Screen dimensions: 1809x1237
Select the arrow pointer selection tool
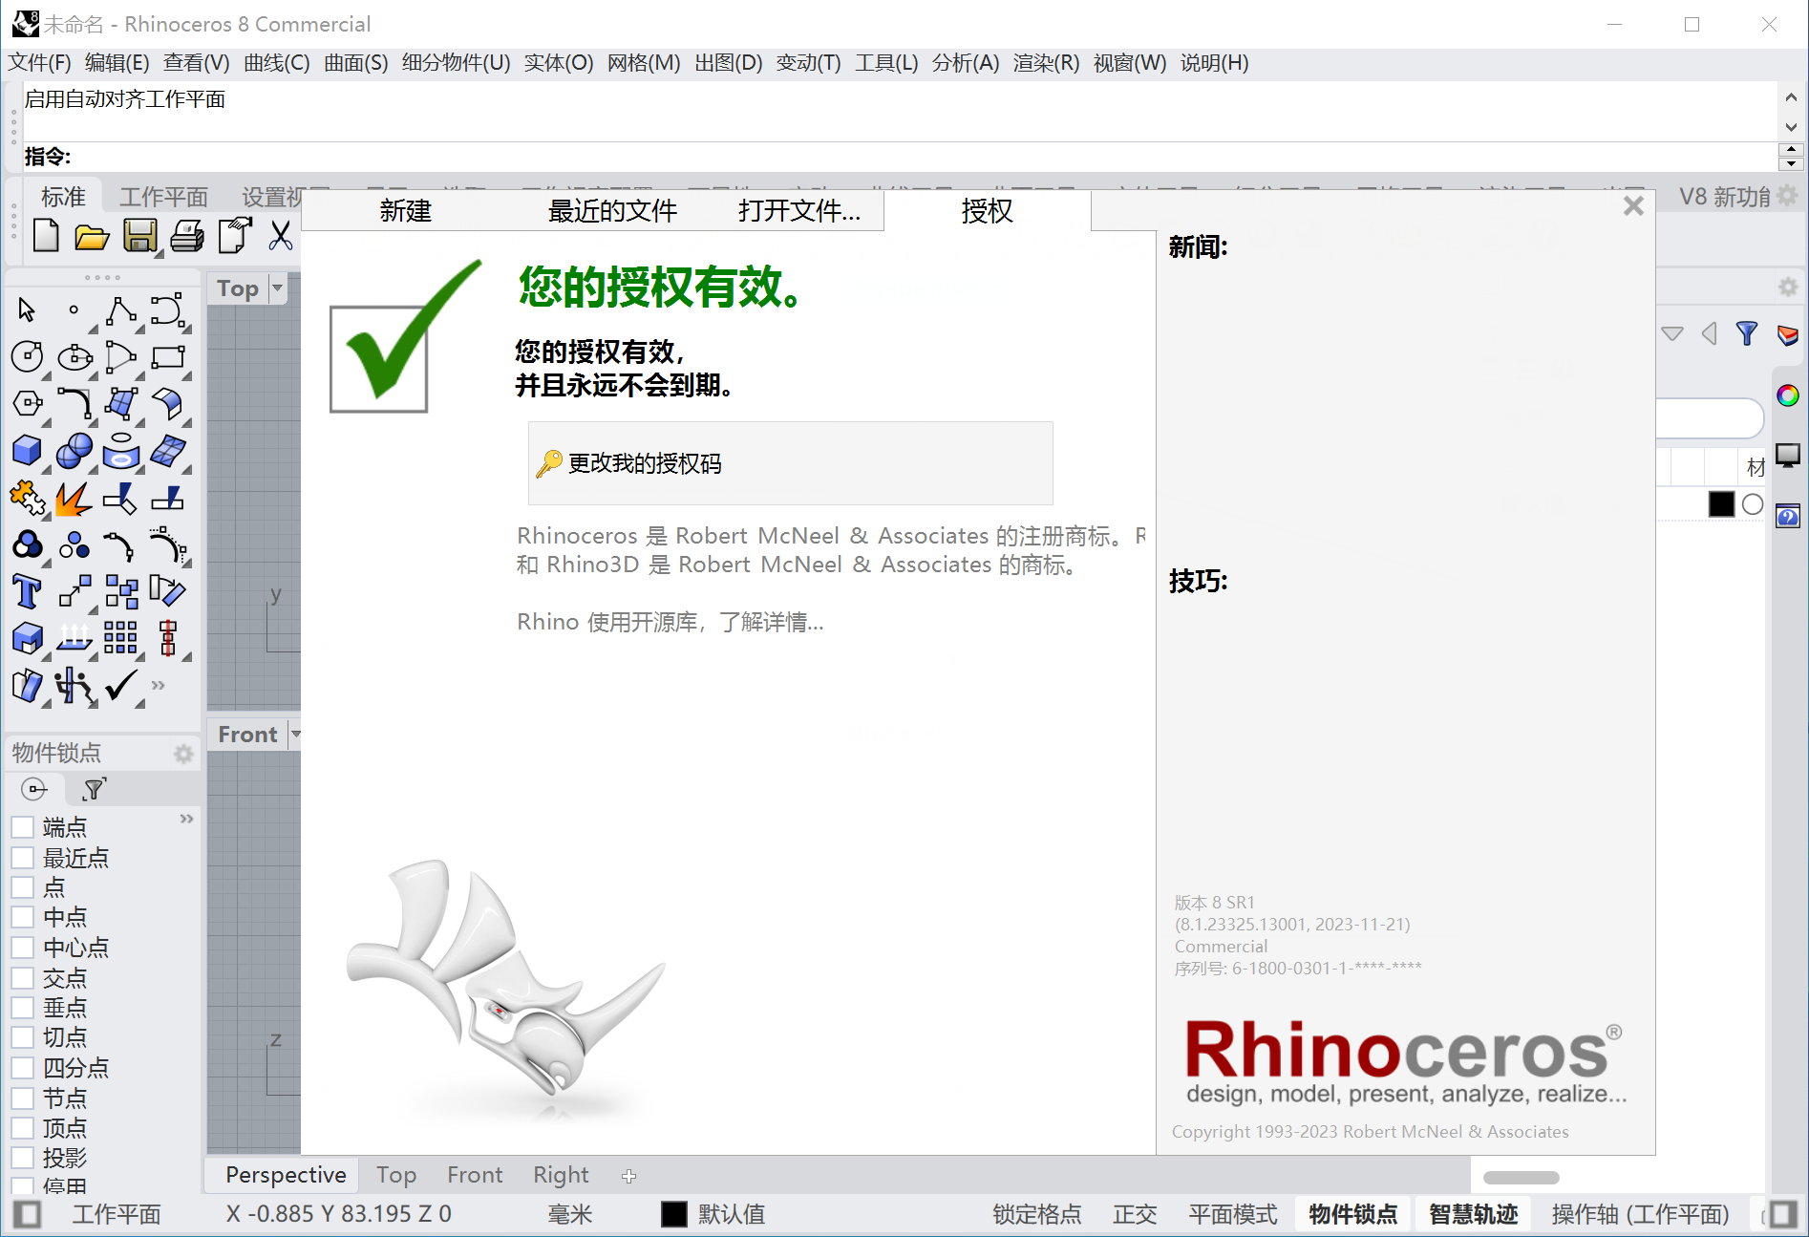pyautogui.click(x=27, y=309)
